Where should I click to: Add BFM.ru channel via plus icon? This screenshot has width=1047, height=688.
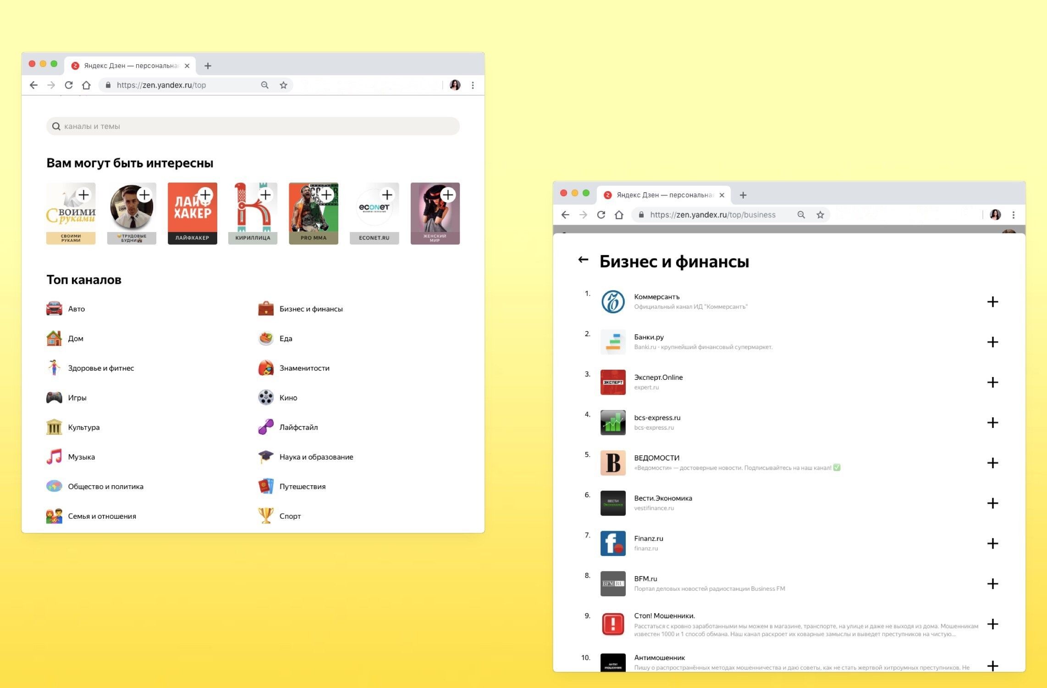(x=992, y=584)
